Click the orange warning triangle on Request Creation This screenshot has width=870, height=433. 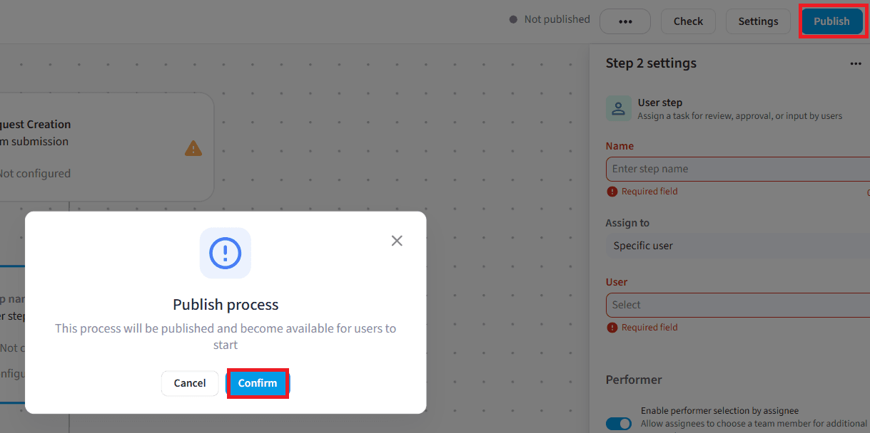193,148
